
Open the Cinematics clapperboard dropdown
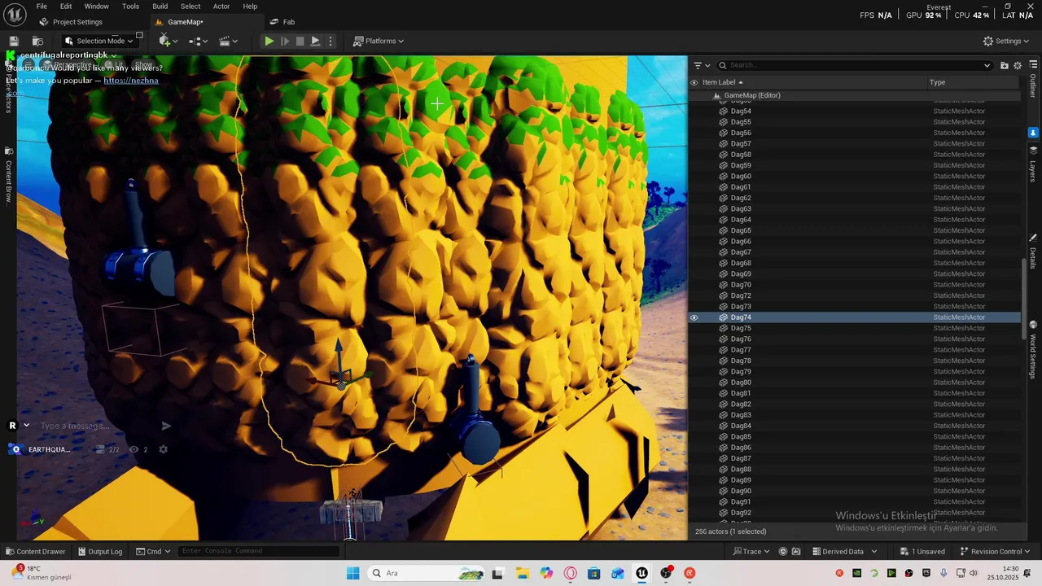coord(229,41)
